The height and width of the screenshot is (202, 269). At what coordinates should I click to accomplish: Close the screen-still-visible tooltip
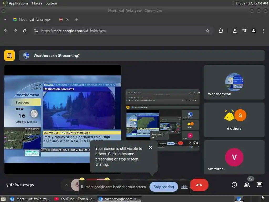pyautogui.click(x=151, y=148)
